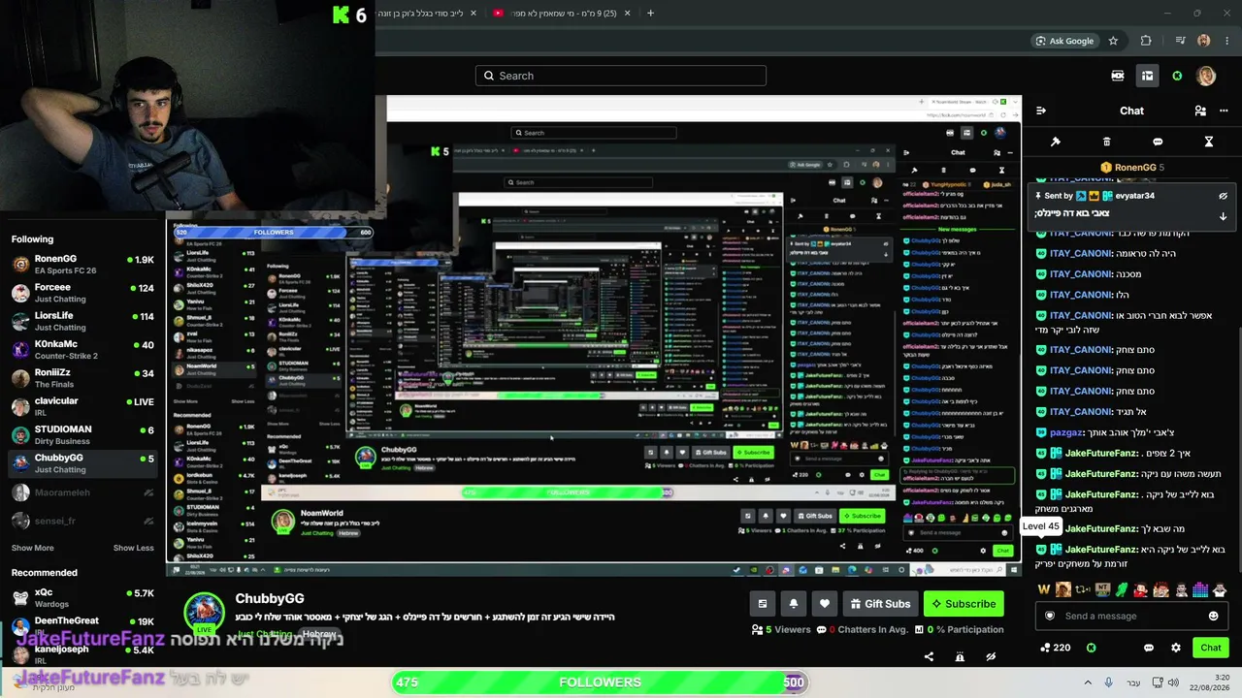Click the hourglass slow mode icon
Screen dimensions: 1242x698
click(x=1209, y=142)
